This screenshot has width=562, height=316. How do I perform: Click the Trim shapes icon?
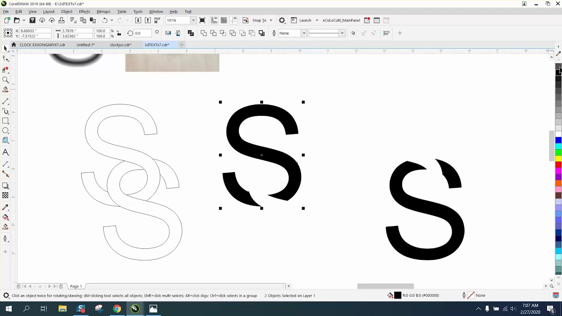[213, 33]
